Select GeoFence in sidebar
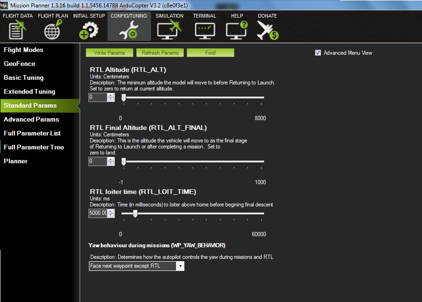The height and width of the screenshot is (302, 422). click(19, 64)
